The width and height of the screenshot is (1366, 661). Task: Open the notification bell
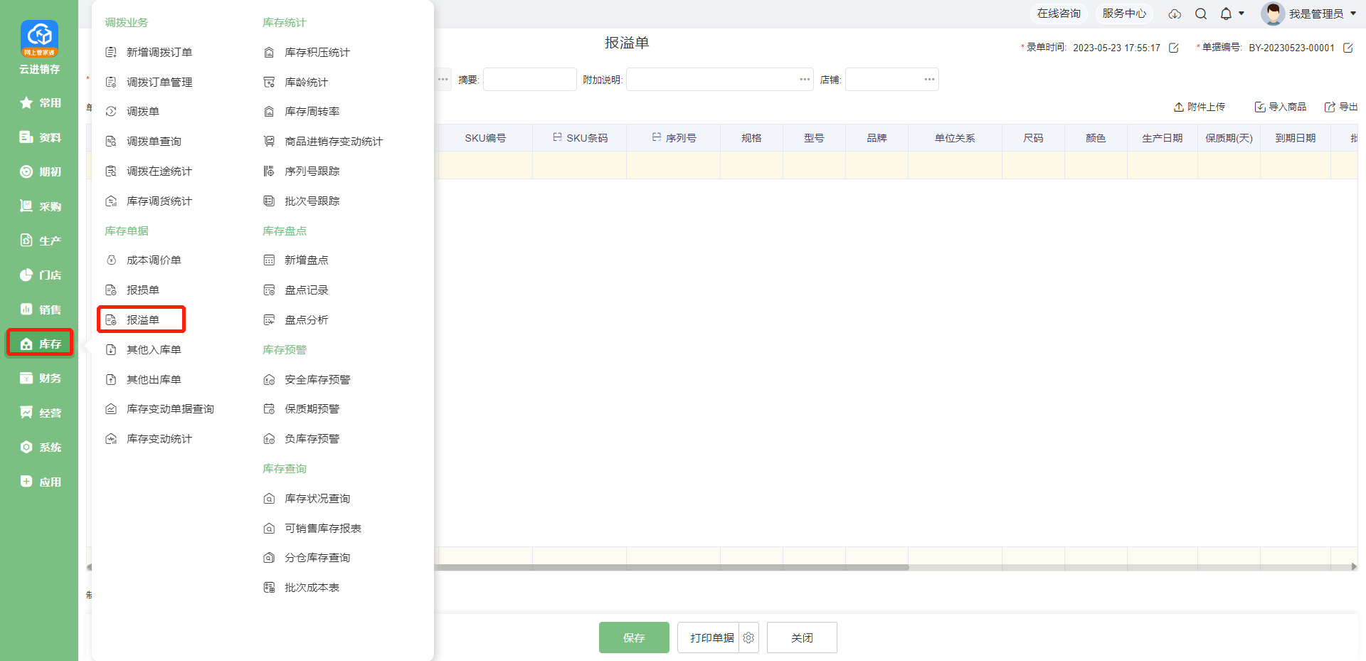(1226, 14)
